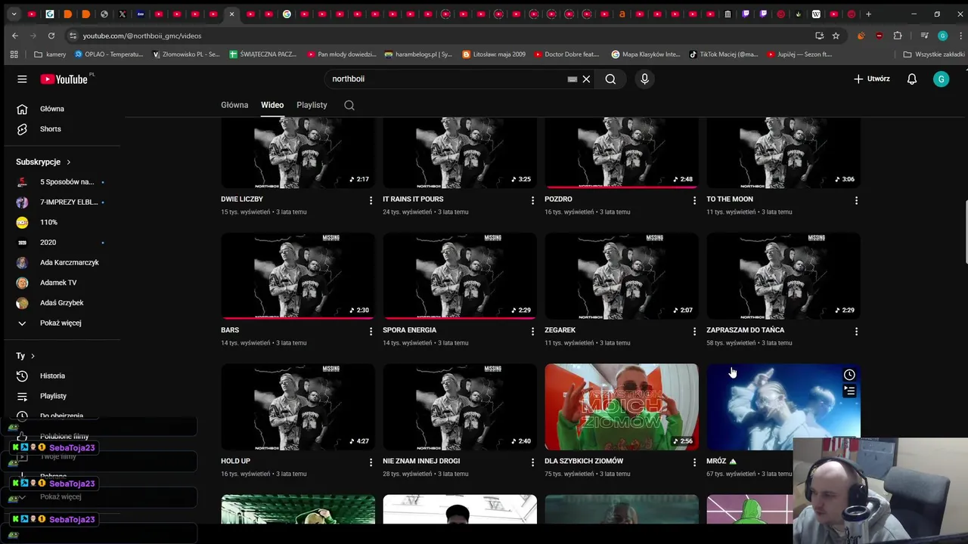The image size is (968, 544).
Task: Open options menu for HOLD UP
Action: point(371,462)
